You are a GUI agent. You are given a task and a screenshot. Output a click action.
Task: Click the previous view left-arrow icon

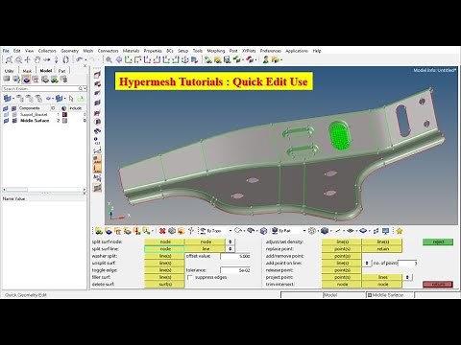click(119, 59)
